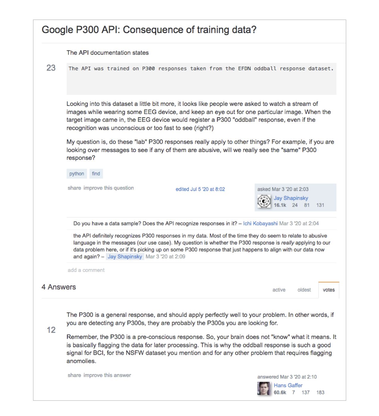Click Hans Gaffer's profile photo
Image resolution: width=379 pixels, height=416 pixels.
tap(264, 389)
